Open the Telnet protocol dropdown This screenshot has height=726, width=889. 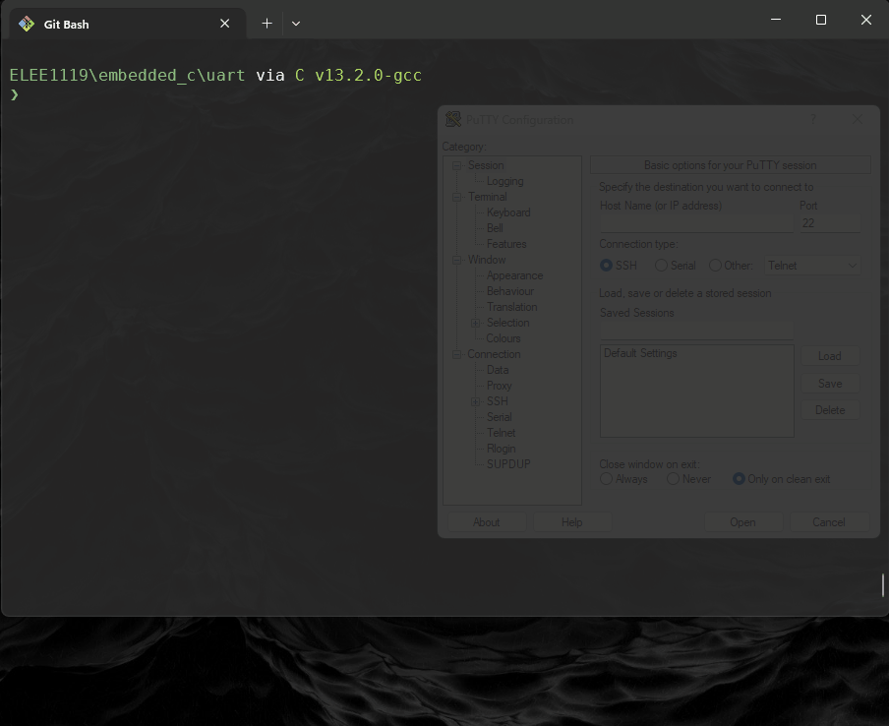coord(812,266)
